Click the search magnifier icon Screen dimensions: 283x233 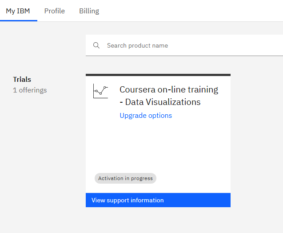coord(96,45)
